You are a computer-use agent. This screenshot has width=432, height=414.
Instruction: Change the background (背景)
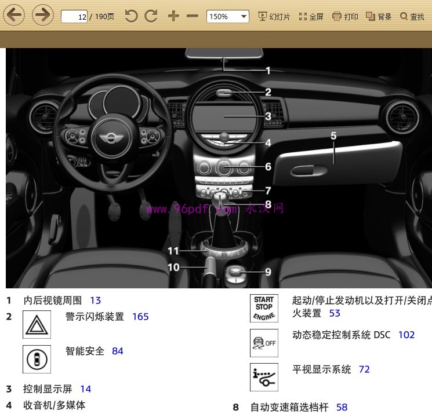pos(379,17)
